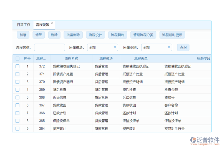Select 资产转让 in 流程名称 column

tap(60, 129)
